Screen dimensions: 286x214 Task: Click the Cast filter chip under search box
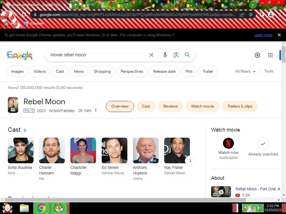click(60, 71)
